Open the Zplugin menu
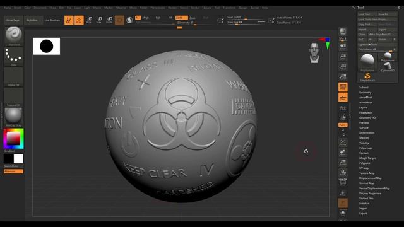The image size is (404, 227). 243,8
